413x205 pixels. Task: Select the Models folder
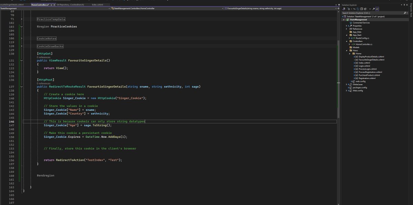point(356,47)
